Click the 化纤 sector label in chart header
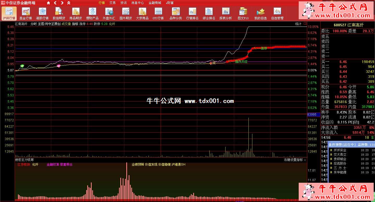The image size is (375, 202). coord(112,24)
